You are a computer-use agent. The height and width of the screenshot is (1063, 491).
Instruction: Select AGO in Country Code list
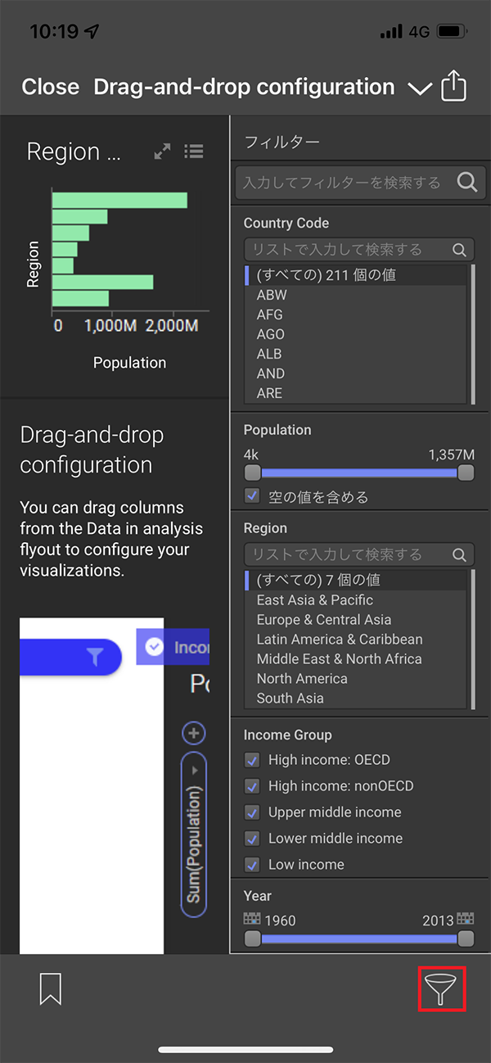[355, 334]
